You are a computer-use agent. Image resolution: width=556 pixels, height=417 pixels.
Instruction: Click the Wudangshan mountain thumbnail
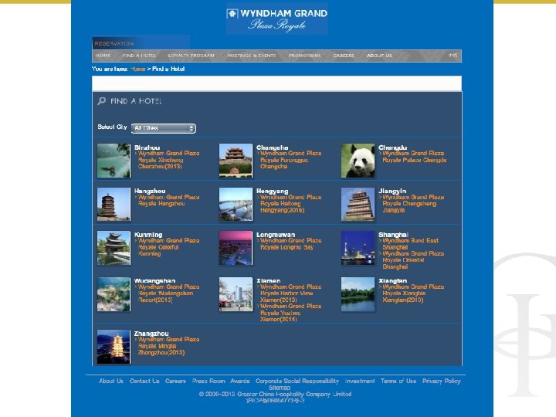point(114,294)
